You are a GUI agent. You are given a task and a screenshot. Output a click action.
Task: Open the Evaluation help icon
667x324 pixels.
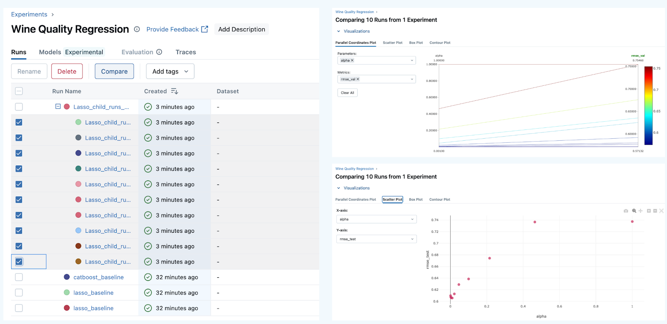(159, 52)
